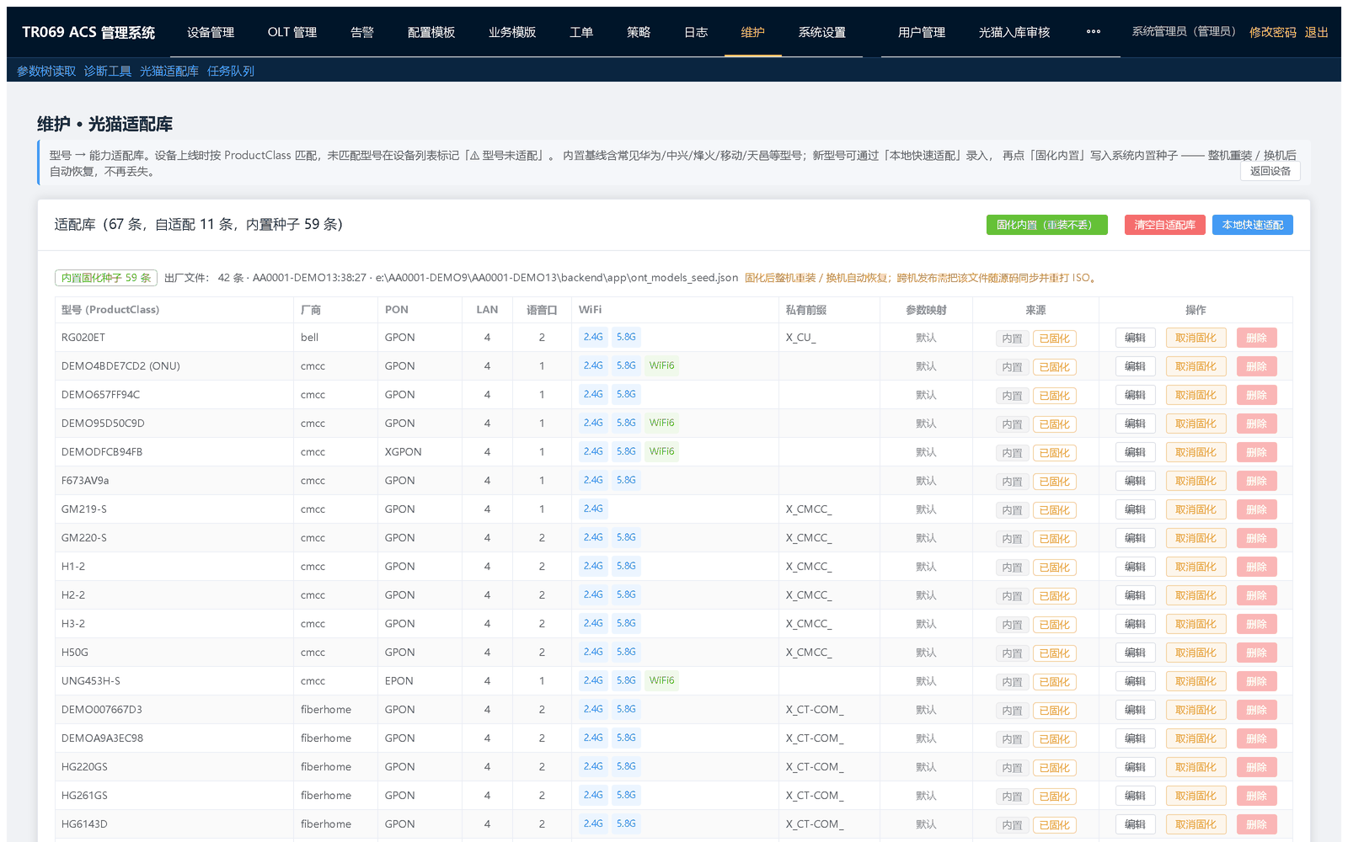This screenshot has width=1348, height=842.
Task: Click 删除 for the H2-2 row
Action: click(x=1257, y=595)
